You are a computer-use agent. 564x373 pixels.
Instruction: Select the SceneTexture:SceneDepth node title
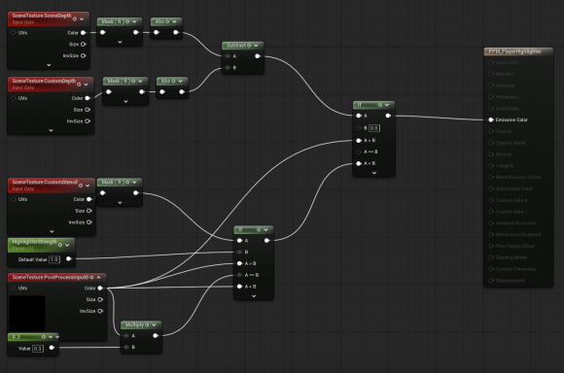(42, 16)
